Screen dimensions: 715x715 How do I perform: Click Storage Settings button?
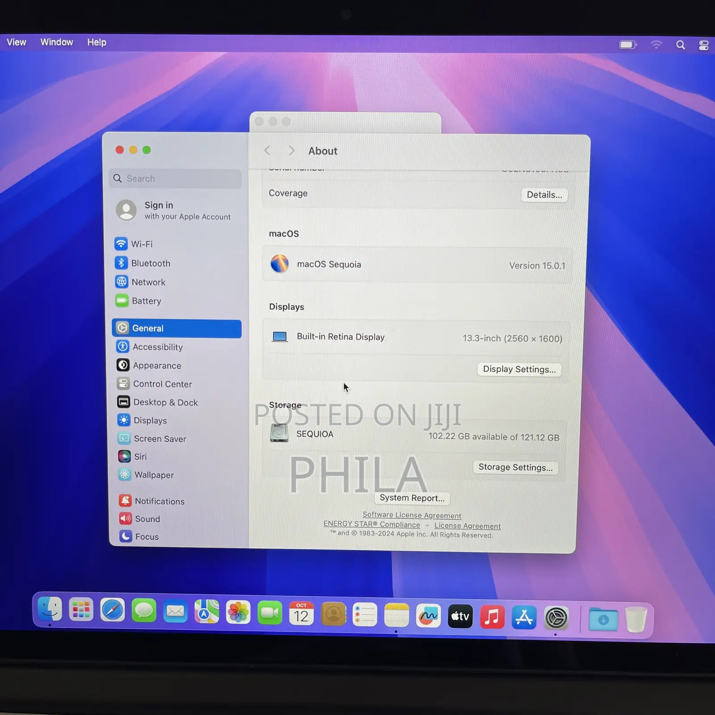515,467
